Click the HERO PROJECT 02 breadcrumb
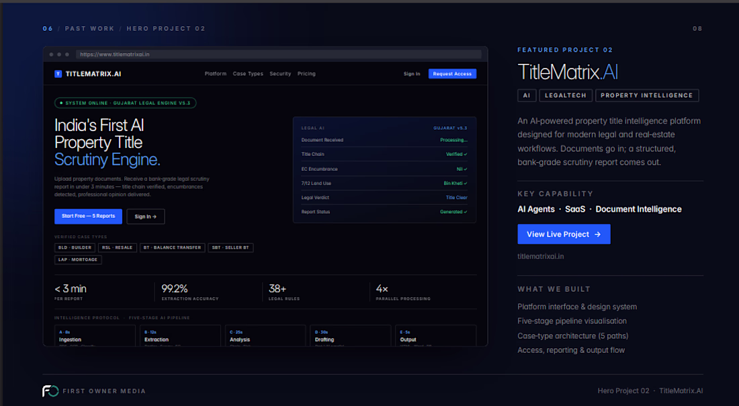This screenshot has width=739, height=406. point(166,29)
